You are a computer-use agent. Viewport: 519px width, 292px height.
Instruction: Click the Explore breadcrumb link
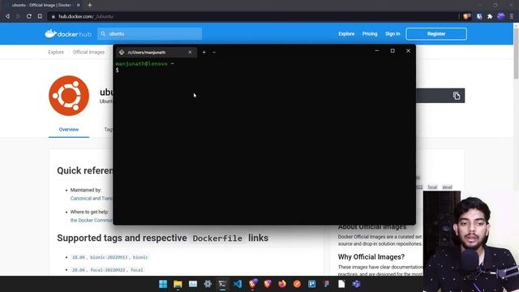click(56, 52)
